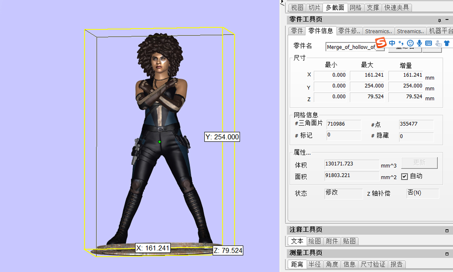Image resolution: width=453 pixels, height=272 pixels.
Task: Collapse the 注释工具页 panel square icon
Action: 447,231
